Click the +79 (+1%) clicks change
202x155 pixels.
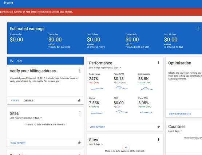94,106
